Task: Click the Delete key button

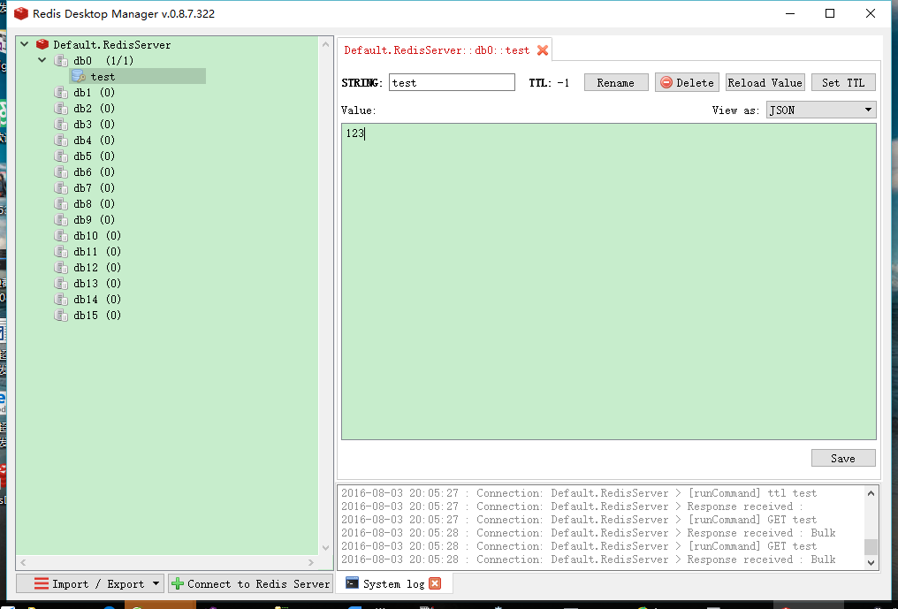Action: coord(687,82)
